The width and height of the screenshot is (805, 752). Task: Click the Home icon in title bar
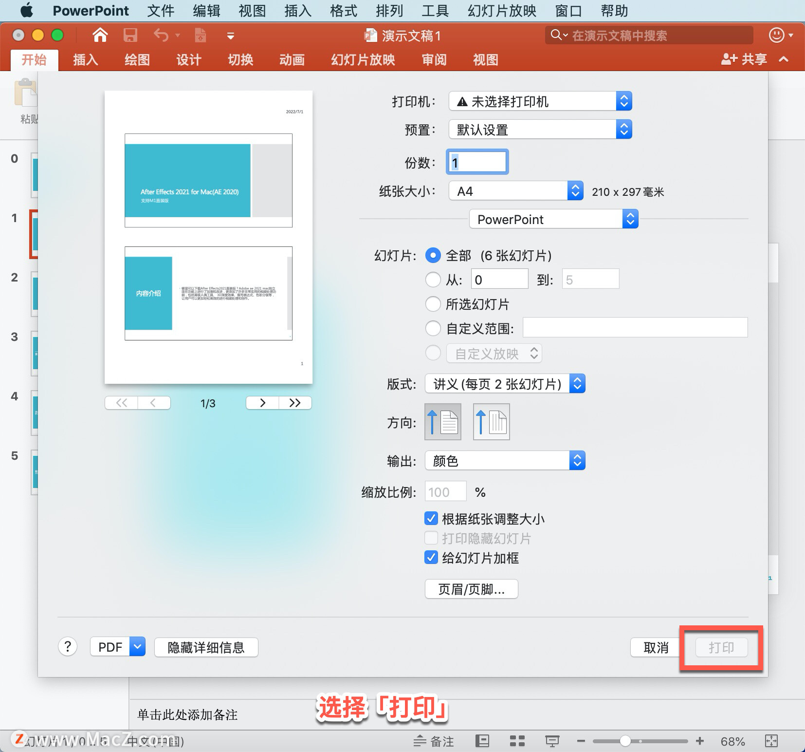(100, 35)
